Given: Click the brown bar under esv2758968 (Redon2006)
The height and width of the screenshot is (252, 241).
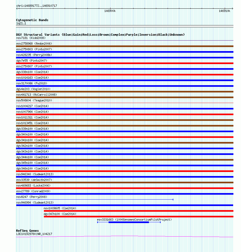Looking at the screenshot, I should pyautogui.click(x=125, y=46).
